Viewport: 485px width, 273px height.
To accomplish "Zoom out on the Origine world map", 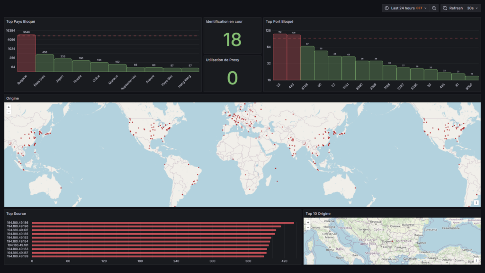I will 9,112.
